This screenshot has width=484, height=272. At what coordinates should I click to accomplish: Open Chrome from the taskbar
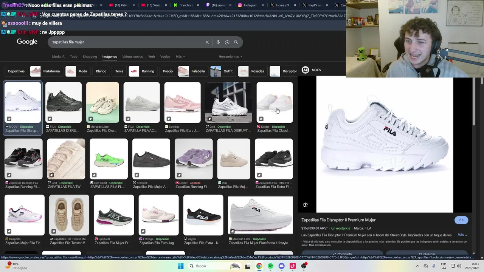click(x=259, y=266)
